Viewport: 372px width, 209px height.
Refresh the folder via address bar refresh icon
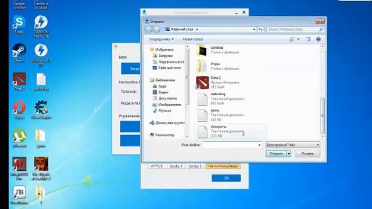click(260, 30)
